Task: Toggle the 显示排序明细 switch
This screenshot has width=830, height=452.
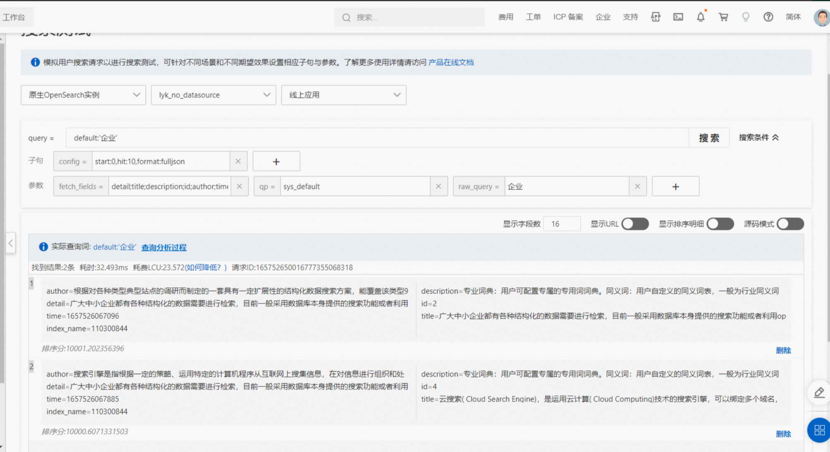Action: click(x=720, y=224)
